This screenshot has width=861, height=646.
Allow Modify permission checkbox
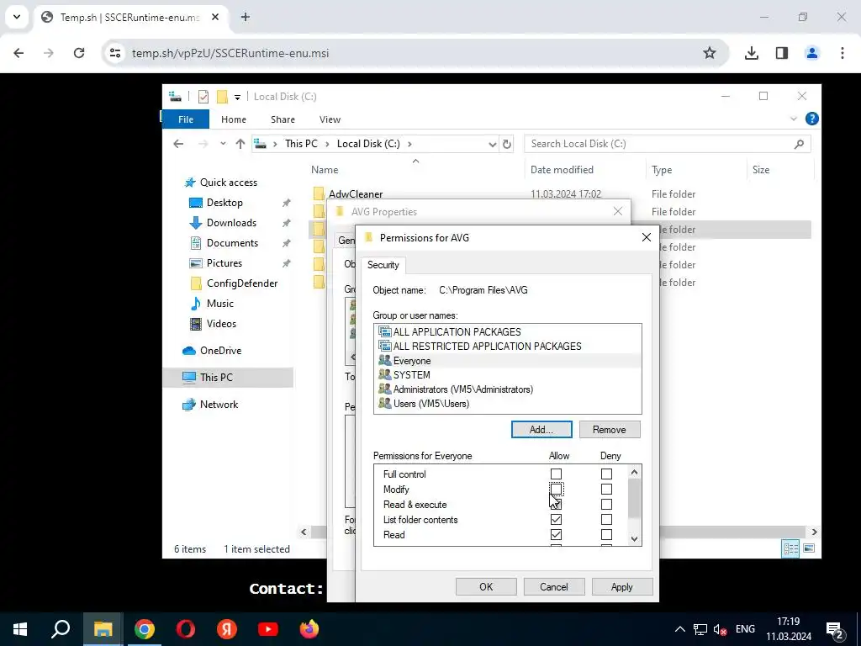coord(556,489)
